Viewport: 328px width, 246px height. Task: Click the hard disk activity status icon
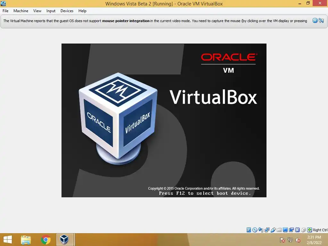[x=249, y=230]
